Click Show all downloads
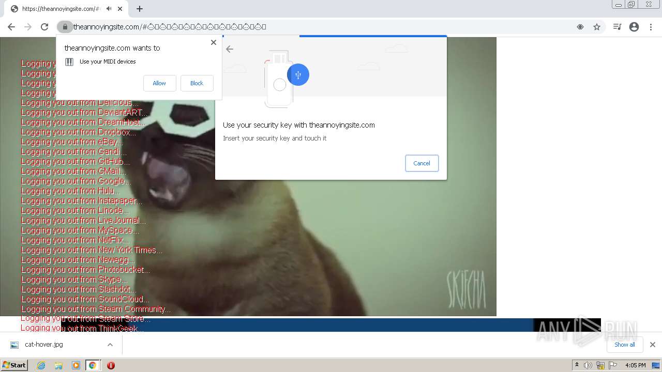 point(624,345)
